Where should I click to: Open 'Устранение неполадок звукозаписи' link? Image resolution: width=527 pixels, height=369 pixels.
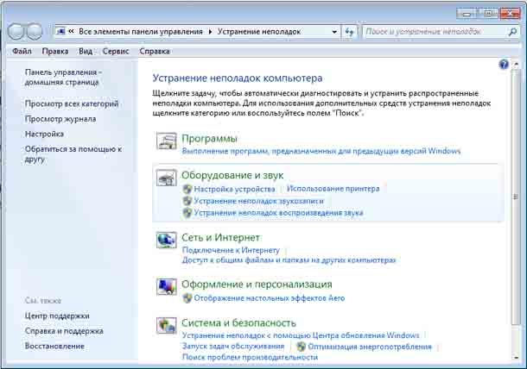click(x=259, y=201)
